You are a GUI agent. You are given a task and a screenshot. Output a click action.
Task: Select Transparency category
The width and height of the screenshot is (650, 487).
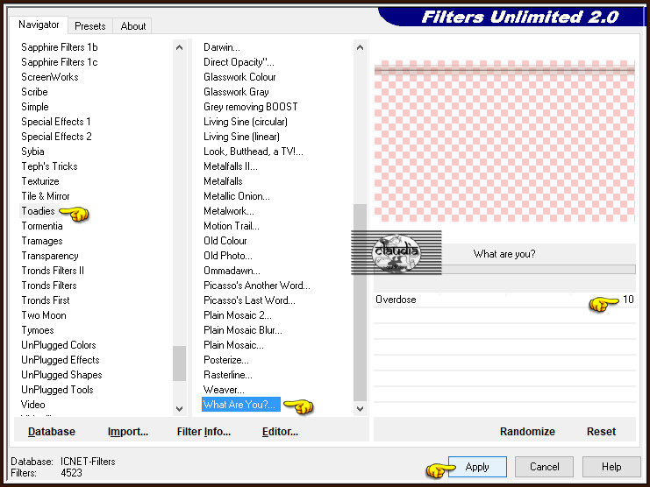[x=50, y=256]
